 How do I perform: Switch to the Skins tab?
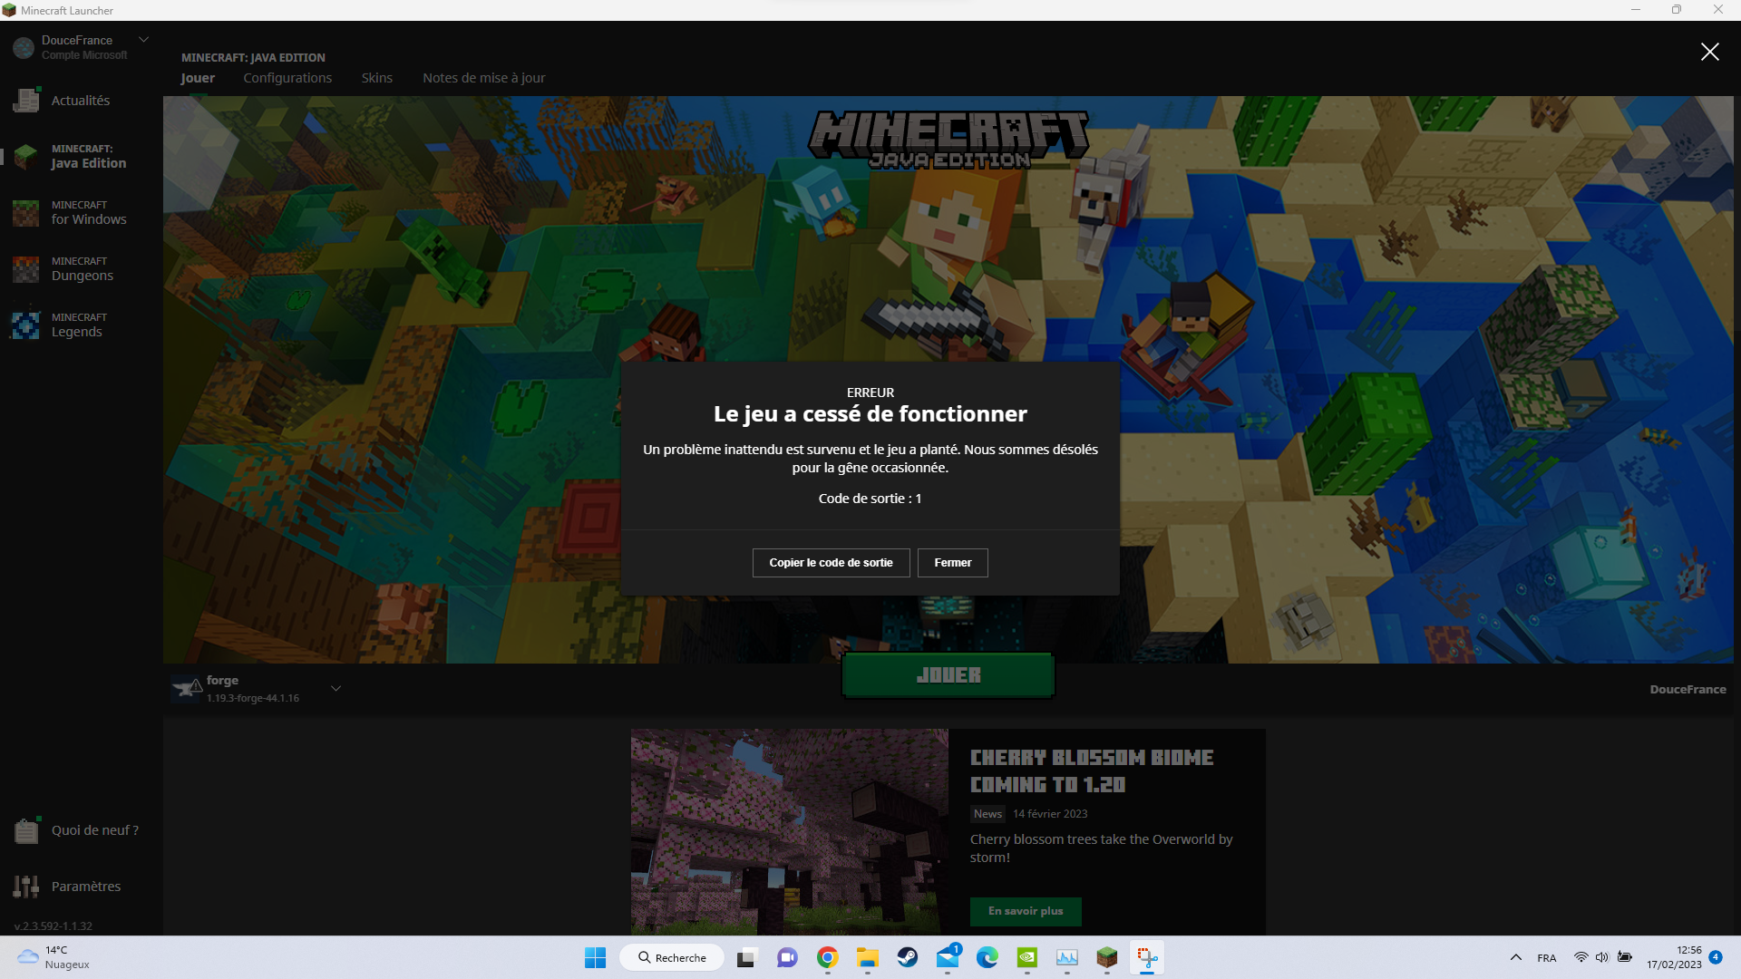pyautogui.click(x=377, y=78)
